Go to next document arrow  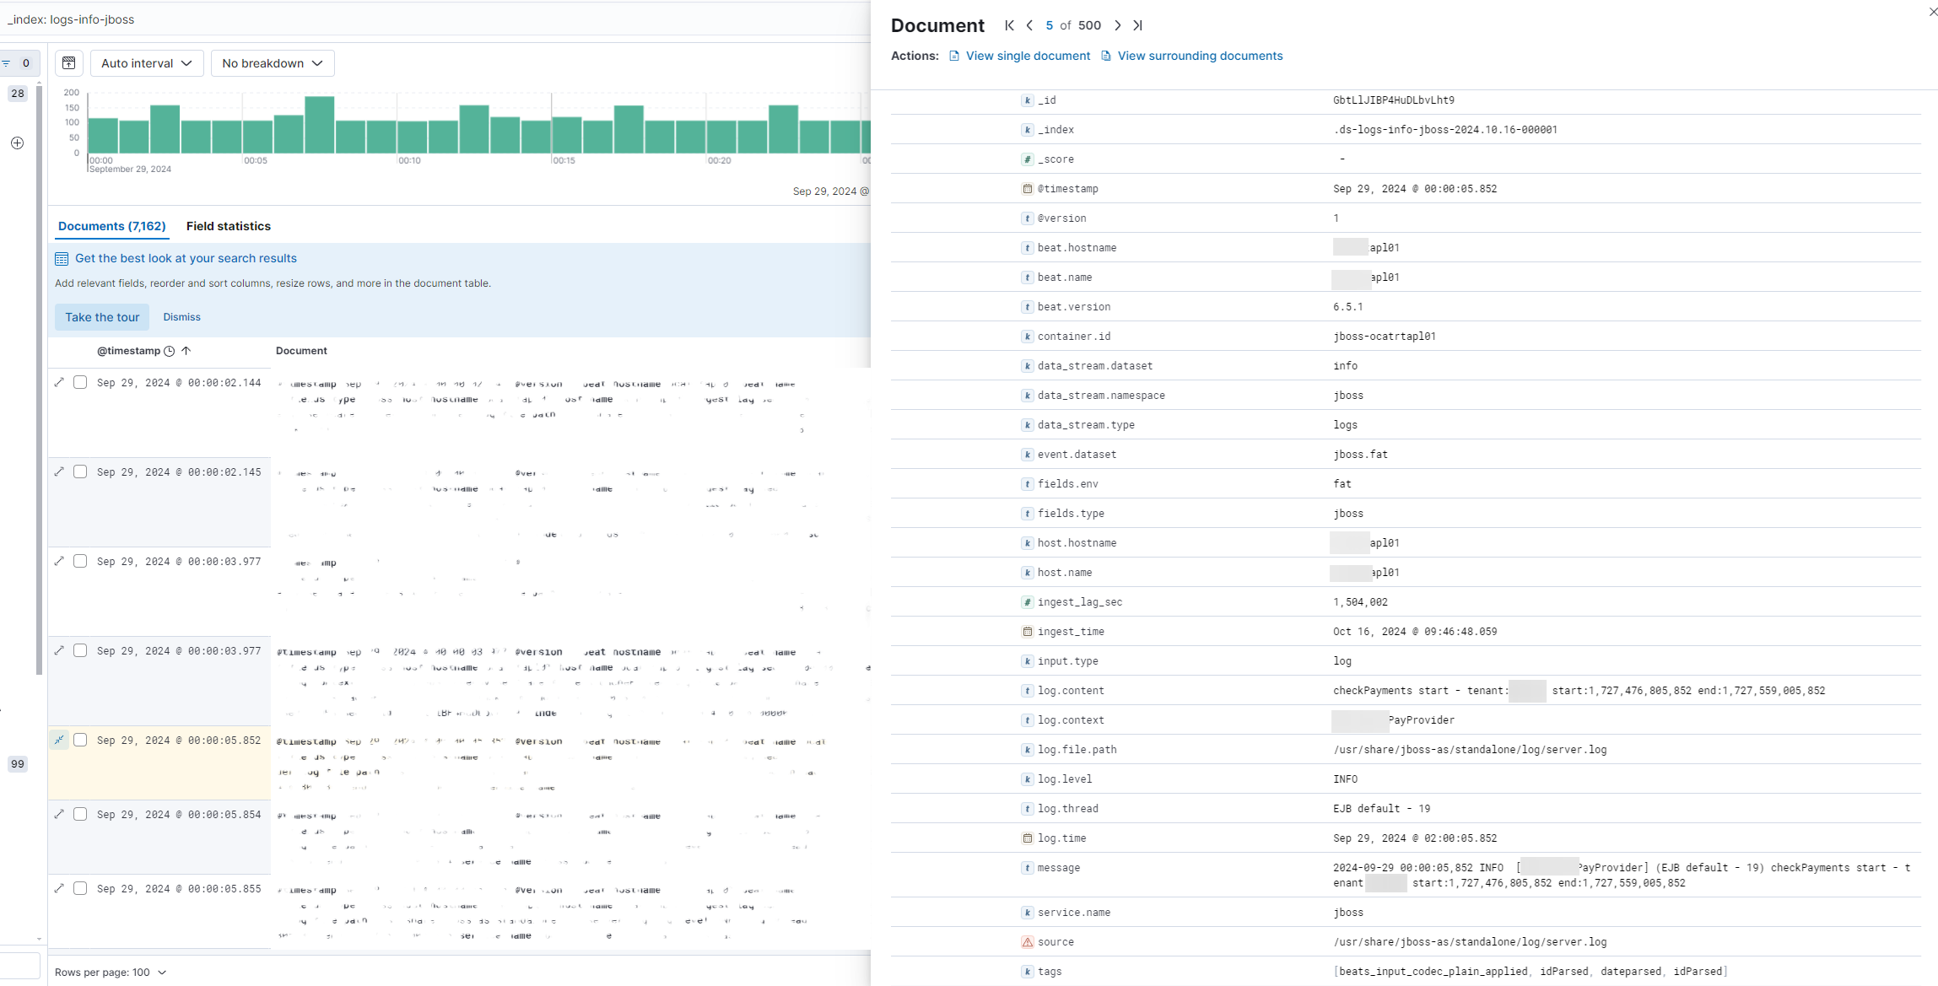pyautogui.click(x=1118, y=25)
